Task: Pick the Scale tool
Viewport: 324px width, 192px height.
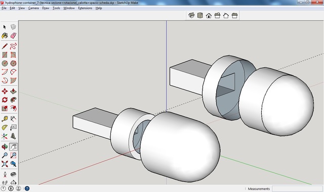Action: click(5, 108)
